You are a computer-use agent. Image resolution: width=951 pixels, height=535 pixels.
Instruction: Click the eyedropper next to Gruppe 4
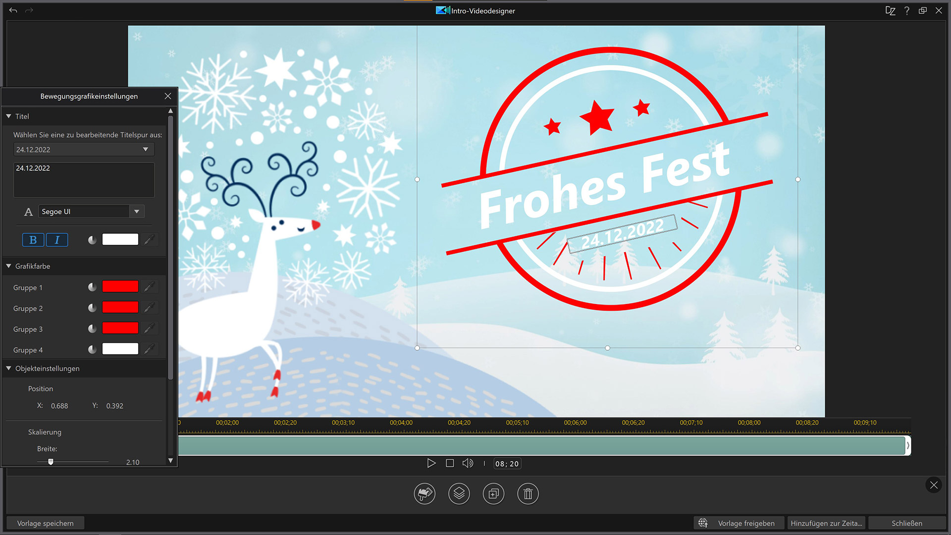coord(149,349)
